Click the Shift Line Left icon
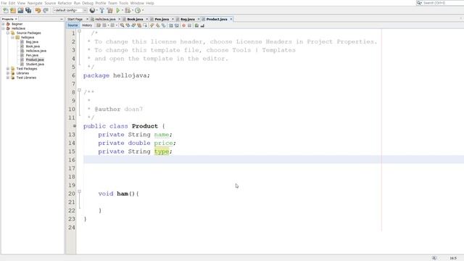This screenshot has height=261, width=464. 171,25
